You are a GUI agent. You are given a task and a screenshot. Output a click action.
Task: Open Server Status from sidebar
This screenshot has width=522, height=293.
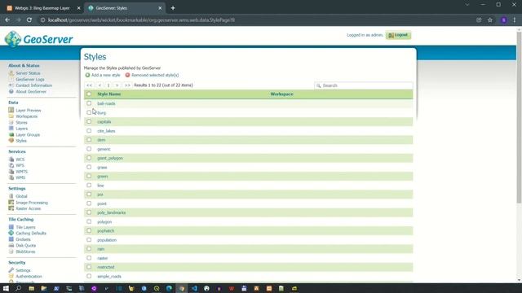(x=28, y=73)
